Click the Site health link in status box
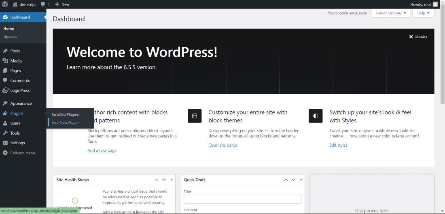The height and width of the screenshot is (214, 445). click(161, 212)
